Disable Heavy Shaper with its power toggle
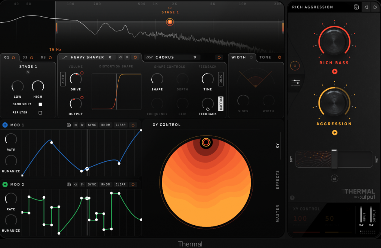Screen dimensions: 381x248 [x=135, y=57]
